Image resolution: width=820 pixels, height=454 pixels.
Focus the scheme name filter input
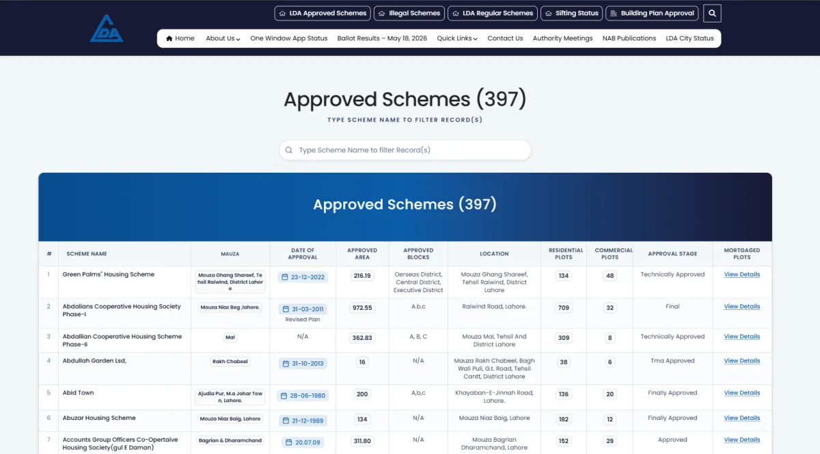click(x=405, y=150)
